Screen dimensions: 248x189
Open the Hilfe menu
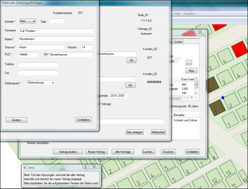point(177,14)
